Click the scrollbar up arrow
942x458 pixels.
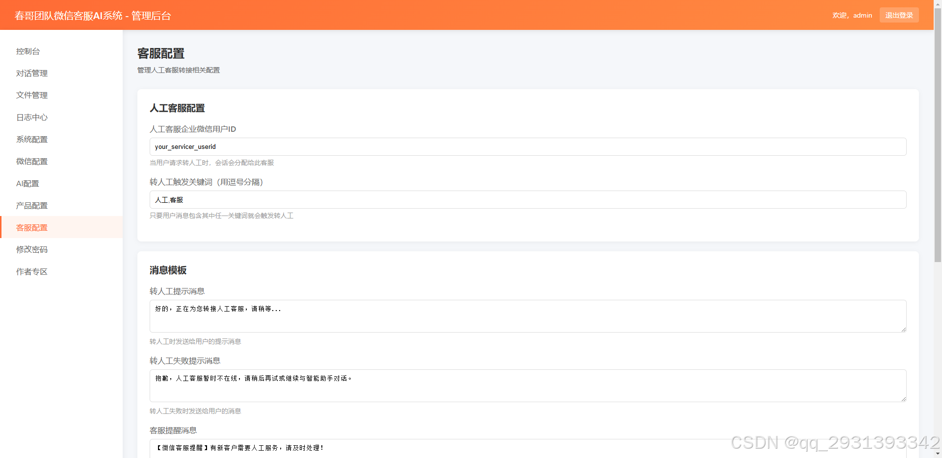(x=938, y=3)
